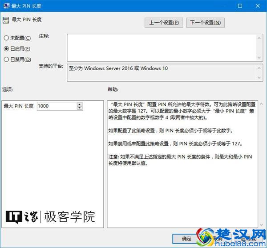Click inside the 注释 comment text box

coord(162,48)
